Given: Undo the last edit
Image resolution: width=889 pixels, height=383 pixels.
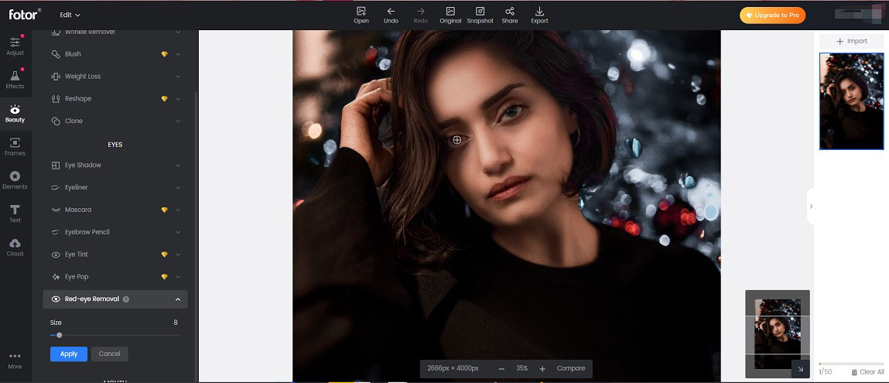Looking at the screenshot, I should [x=391, y=15].
